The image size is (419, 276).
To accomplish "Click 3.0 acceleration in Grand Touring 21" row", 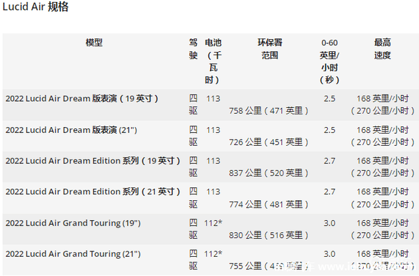I will point(329,254).
